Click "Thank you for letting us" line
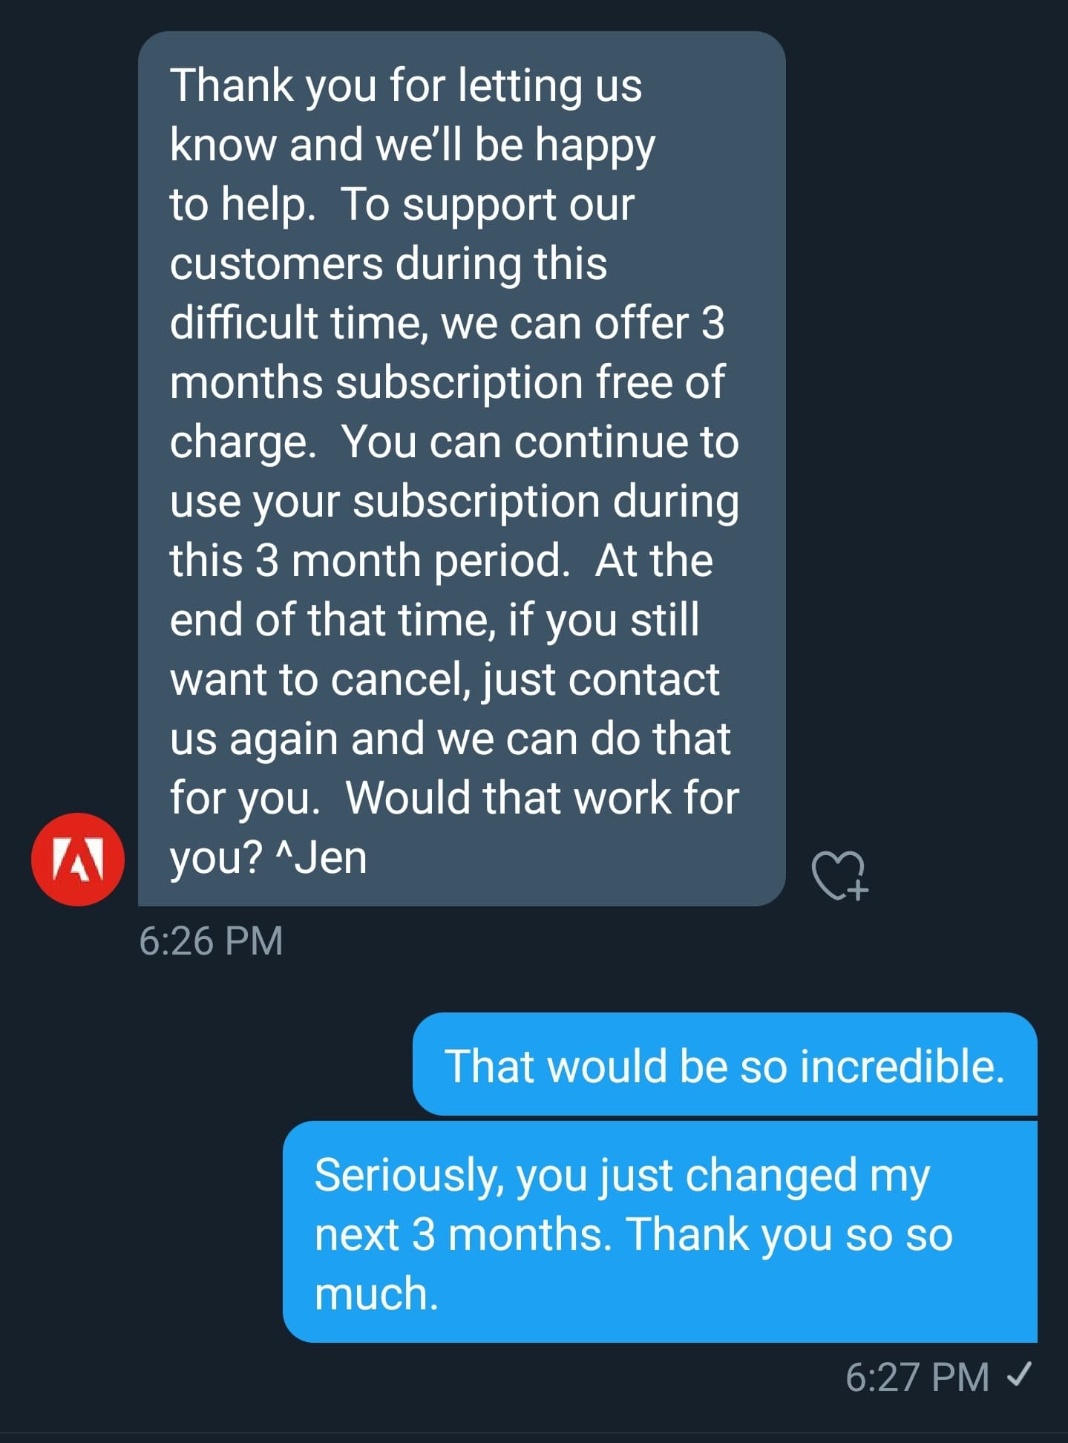The height and width of the screenshot is (1443, 1068). click(x=405, y=85)
